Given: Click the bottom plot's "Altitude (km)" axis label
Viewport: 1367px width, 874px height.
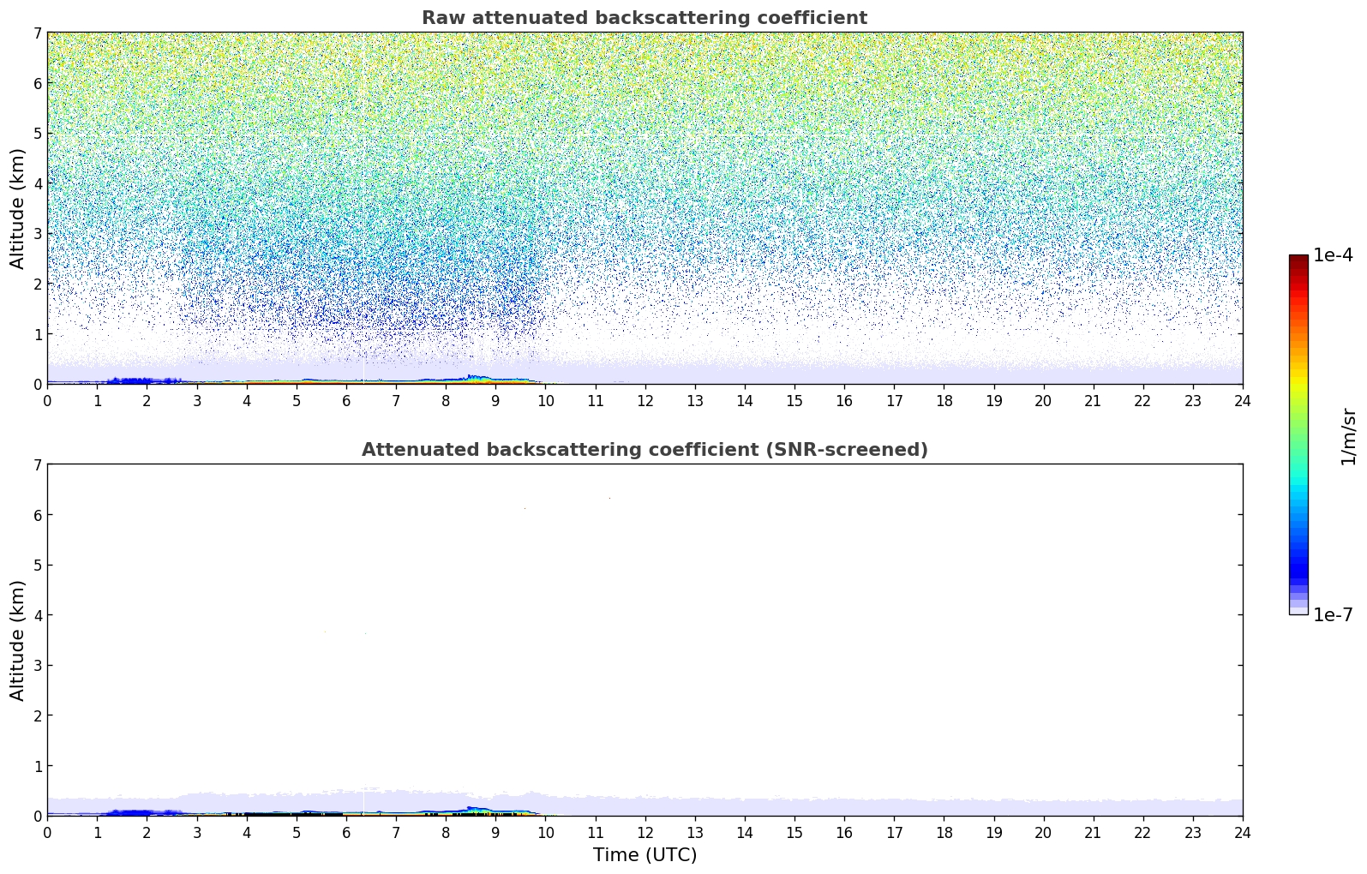Looking at the screenshot, I should click(18, 640).
